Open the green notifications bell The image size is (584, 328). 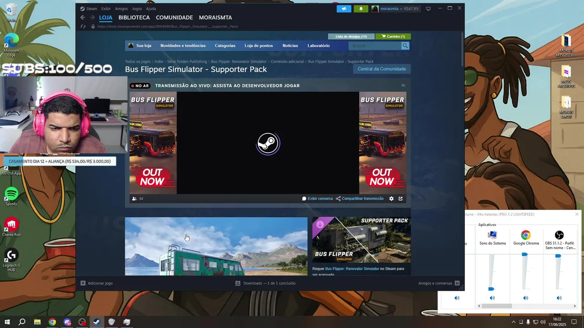(361, 9)
